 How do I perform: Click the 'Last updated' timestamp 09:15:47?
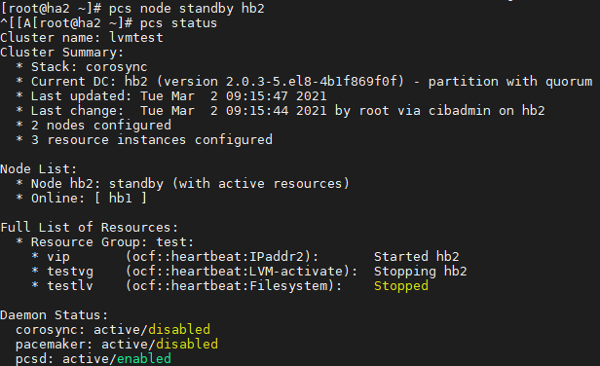point(257,96)
